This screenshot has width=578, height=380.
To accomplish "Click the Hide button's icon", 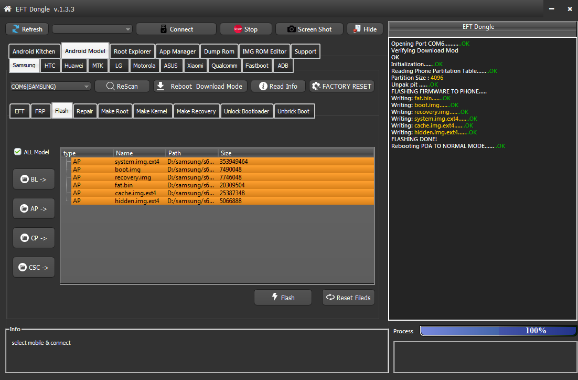I will point(357,29).
